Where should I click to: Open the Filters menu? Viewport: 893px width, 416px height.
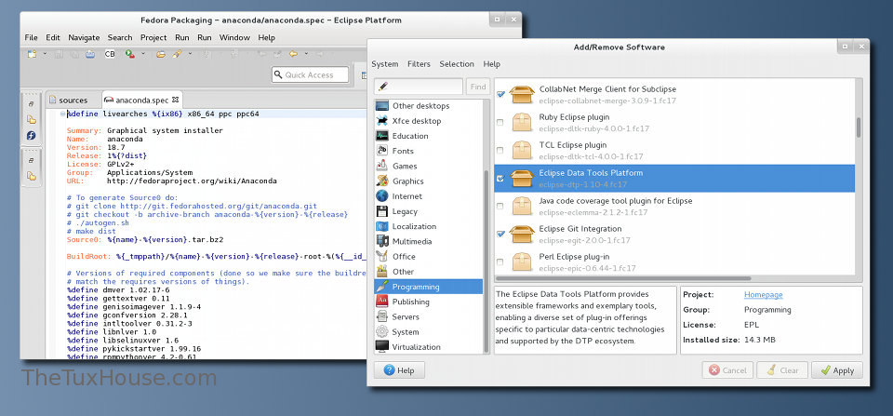419,64
